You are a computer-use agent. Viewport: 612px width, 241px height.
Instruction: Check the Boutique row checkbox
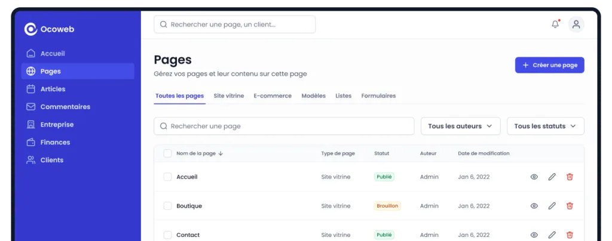167,206
